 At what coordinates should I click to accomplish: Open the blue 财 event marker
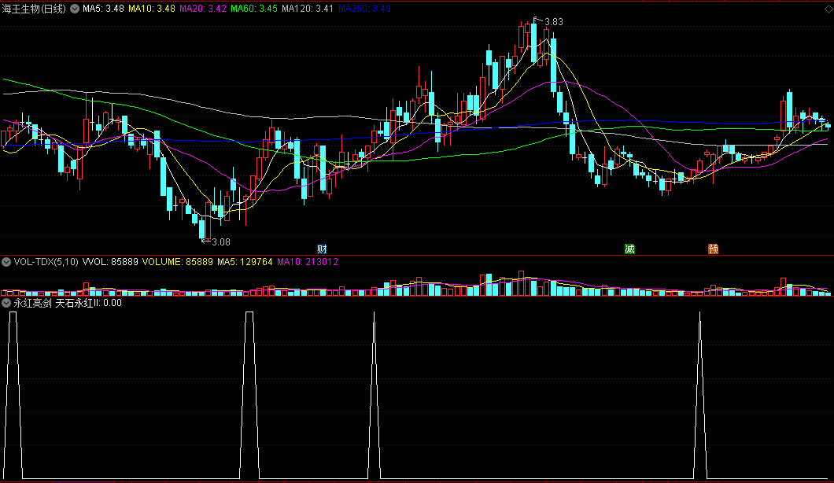click(322, 249)
